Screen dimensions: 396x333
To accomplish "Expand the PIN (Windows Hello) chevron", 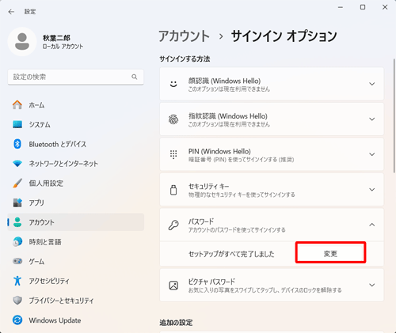I will tap(372, 154).
